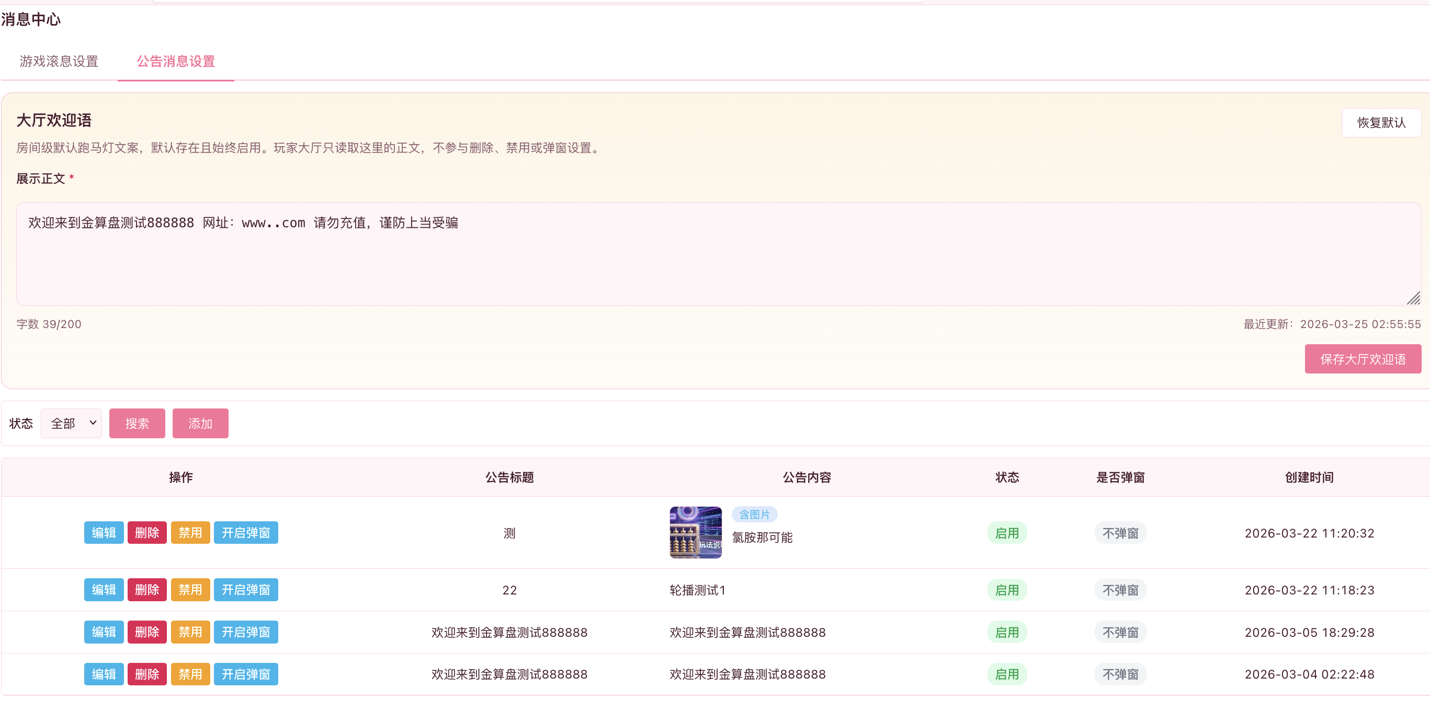Enable popup for announcement 测
The height and width of the screenshot is (724, 1430).
(x=246, y=533)
